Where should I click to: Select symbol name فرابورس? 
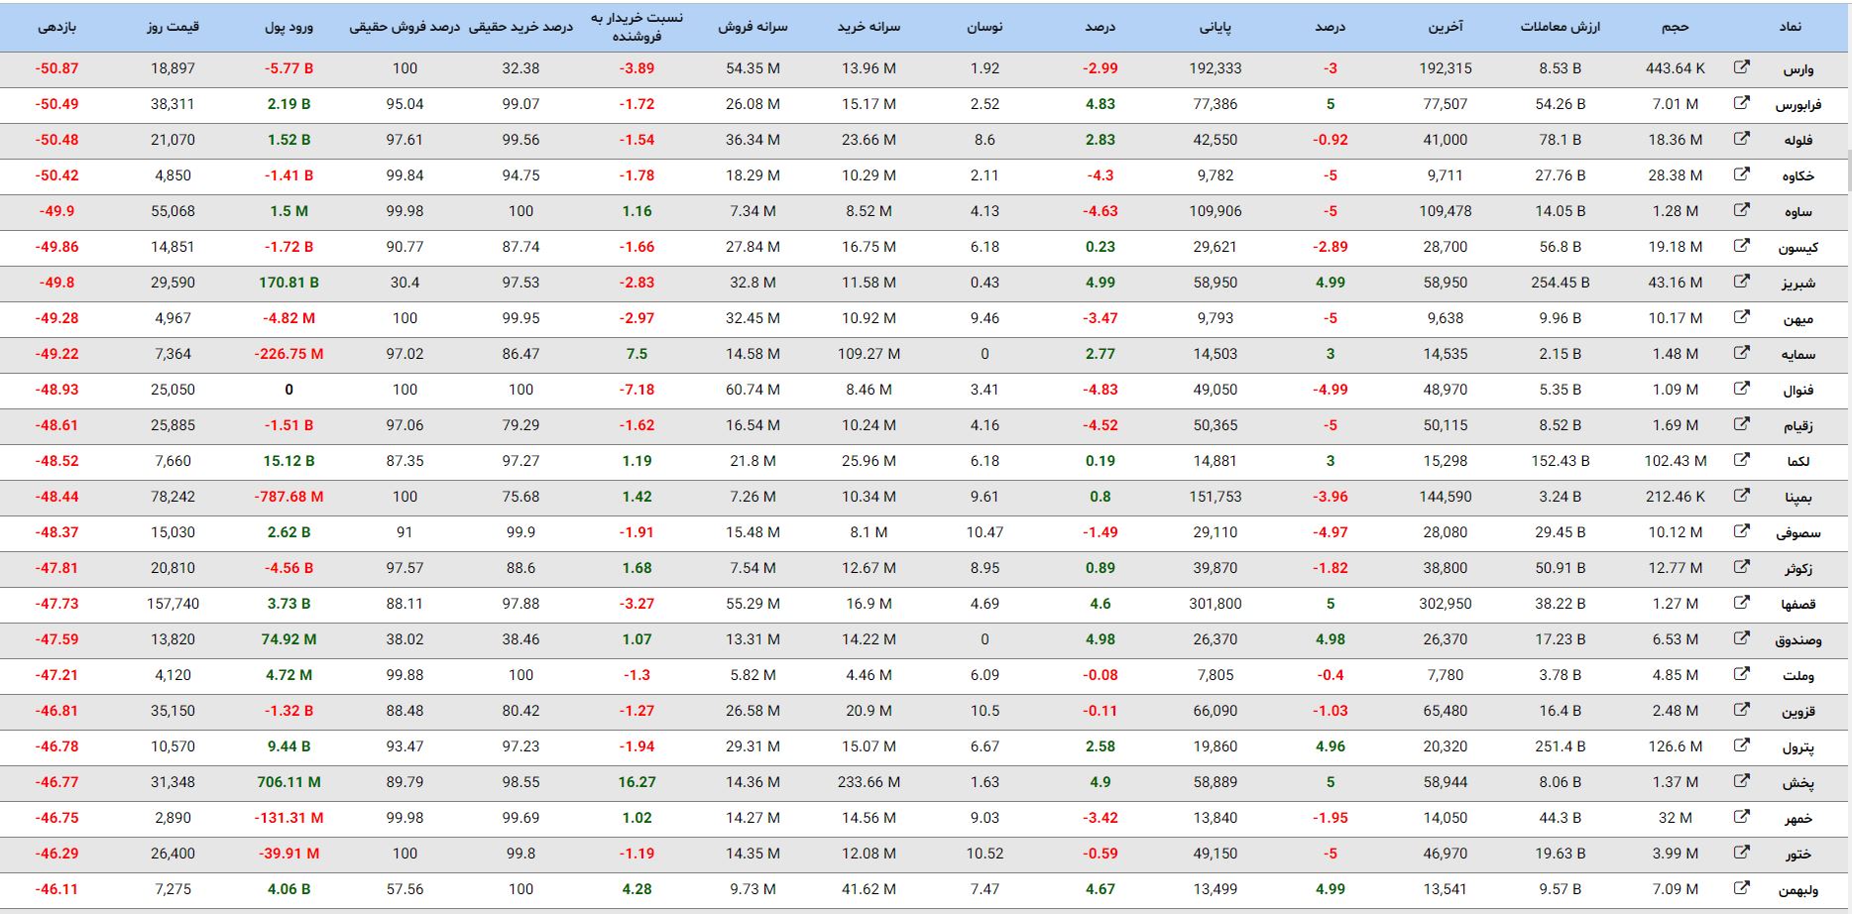point(1798,105)
